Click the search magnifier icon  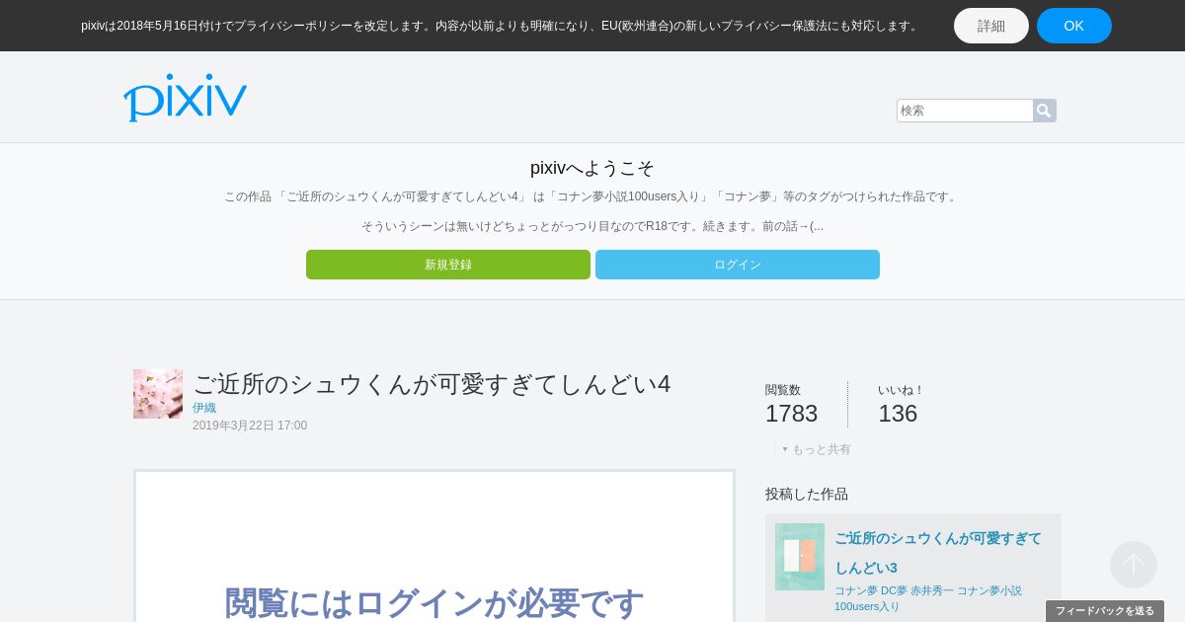point(1044,111)
